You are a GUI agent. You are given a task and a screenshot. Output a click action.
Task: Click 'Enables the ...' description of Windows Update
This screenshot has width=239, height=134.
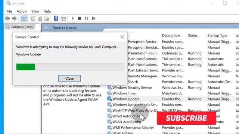pos(173,99)
